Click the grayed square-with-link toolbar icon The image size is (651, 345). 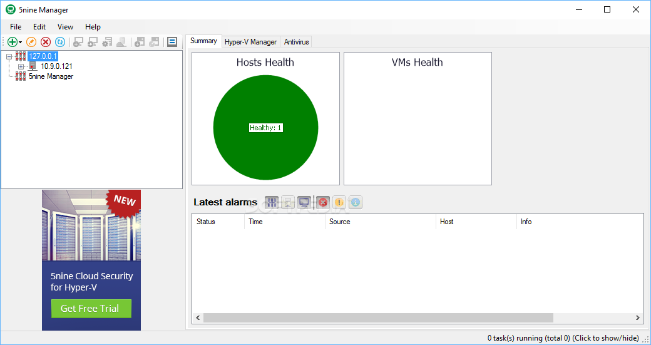pyautogui.click(x=154, y=42)
